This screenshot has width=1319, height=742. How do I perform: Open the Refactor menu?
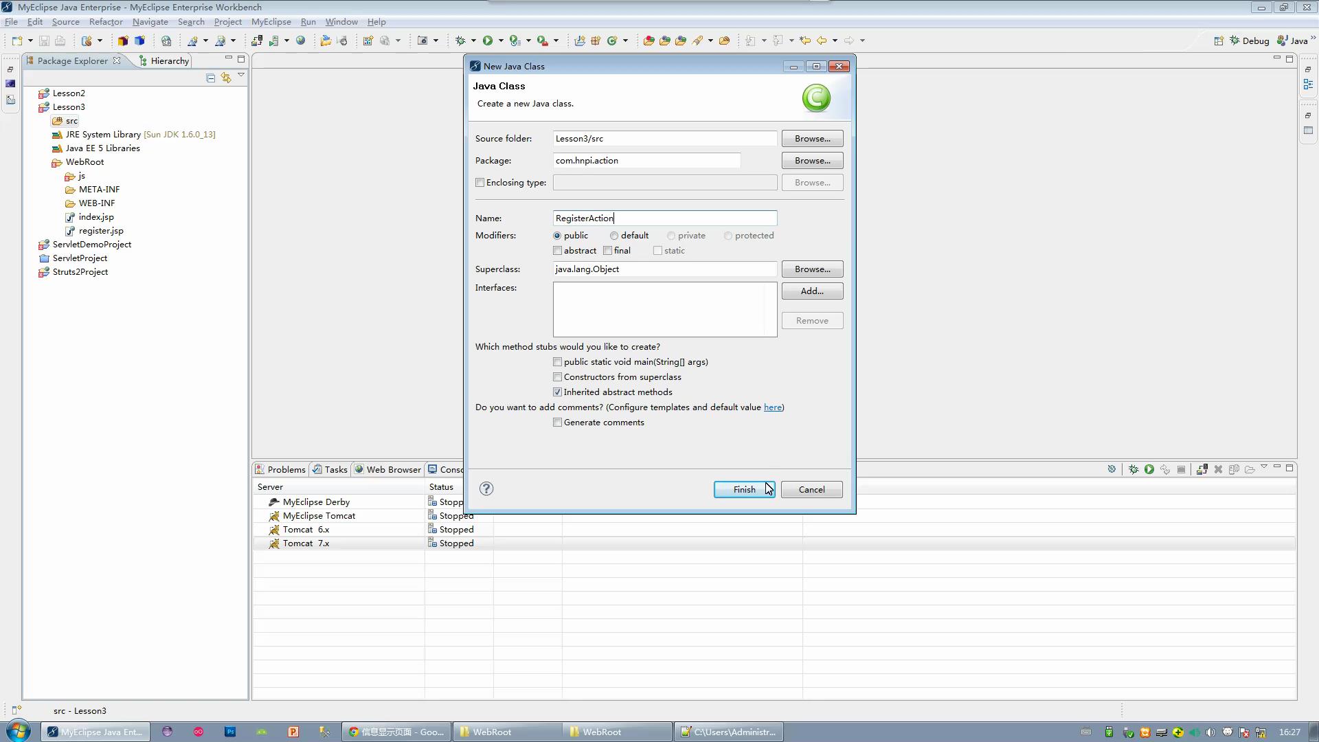(106, 22)
